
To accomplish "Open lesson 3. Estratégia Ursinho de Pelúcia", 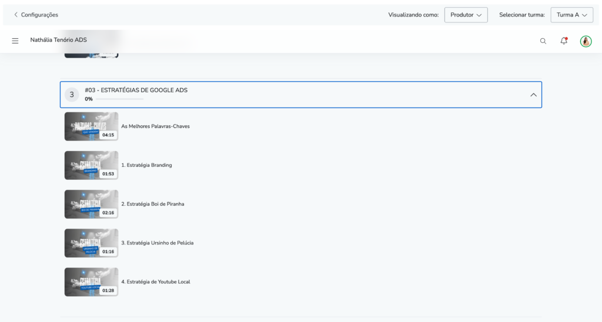I will tap(157, 243).
